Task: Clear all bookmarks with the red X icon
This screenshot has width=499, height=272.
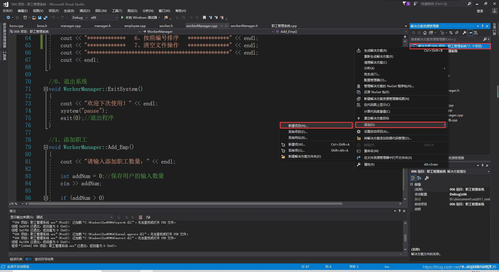Action: 222,18
